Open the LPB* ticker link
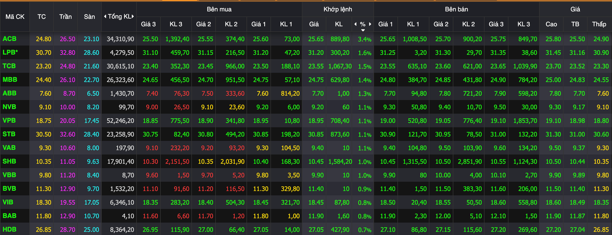 tap(10, 53)
